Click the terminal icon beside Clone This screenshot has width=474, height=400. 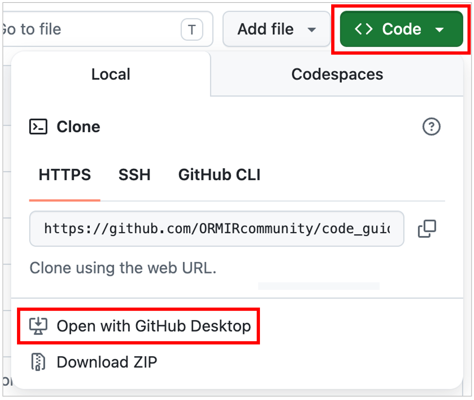(38, 127)
